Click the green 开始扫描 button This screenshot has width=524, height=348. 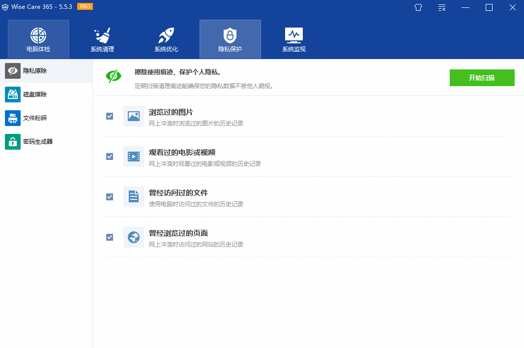(482, 78)
